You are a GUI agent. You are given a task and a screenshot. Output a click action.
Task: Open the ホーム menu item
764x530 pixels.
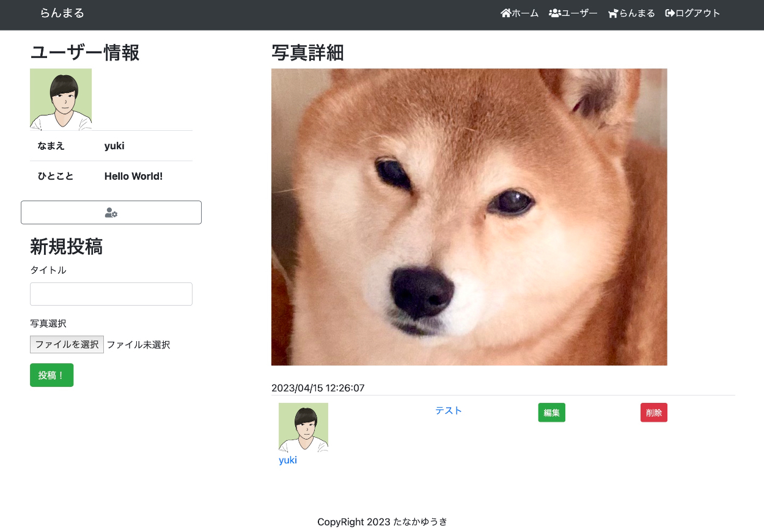pyautogui.click(x=525, y=13)
